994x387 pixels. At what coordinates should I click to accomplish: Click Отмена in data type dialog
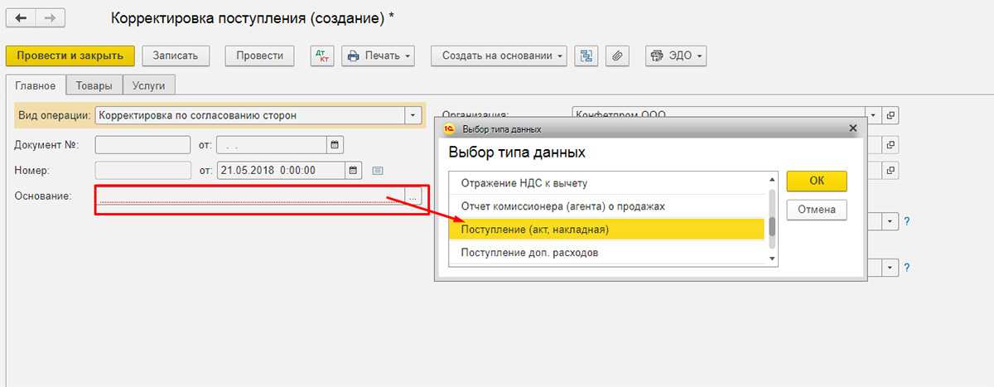pyautogui.click(x=816, y=210)
